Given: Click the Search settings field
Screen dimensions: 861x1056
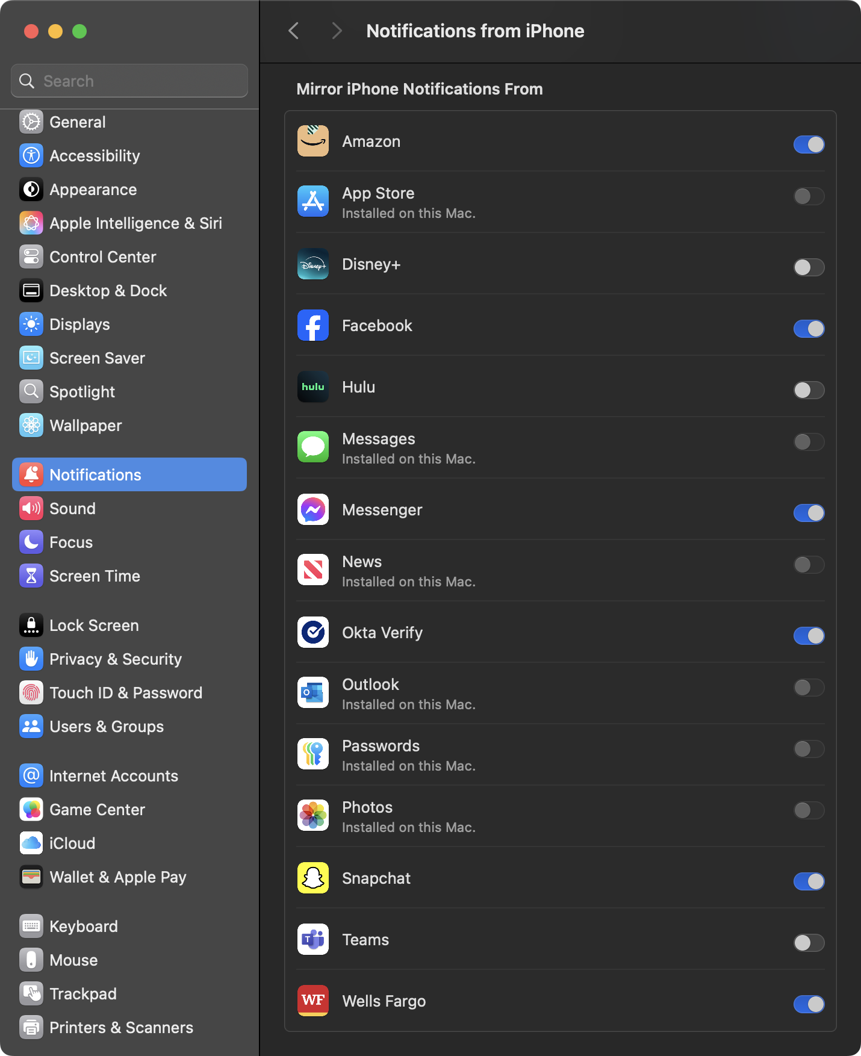Looking at the screenshot, I should click(129, 81).
